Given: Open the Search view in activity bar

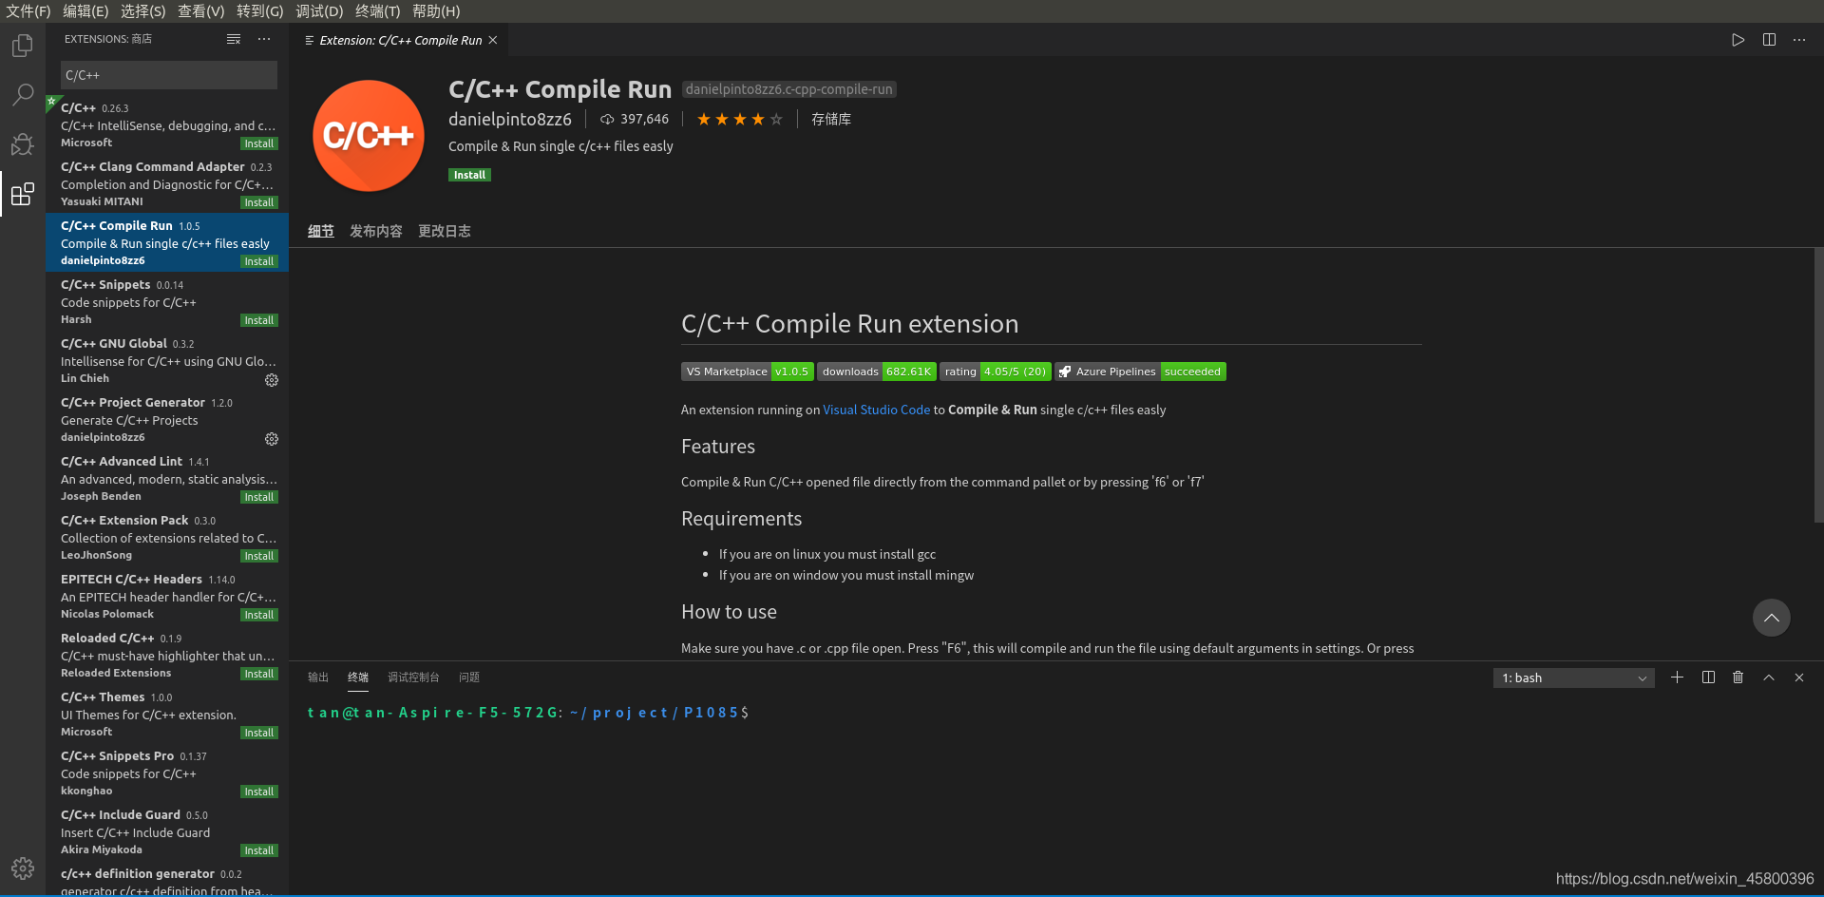Looking at the screenshot, I should [23, 95].
